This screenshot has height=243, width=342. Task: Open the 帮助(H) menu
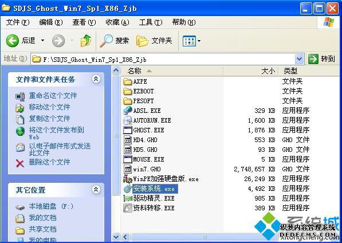(184, 22)
